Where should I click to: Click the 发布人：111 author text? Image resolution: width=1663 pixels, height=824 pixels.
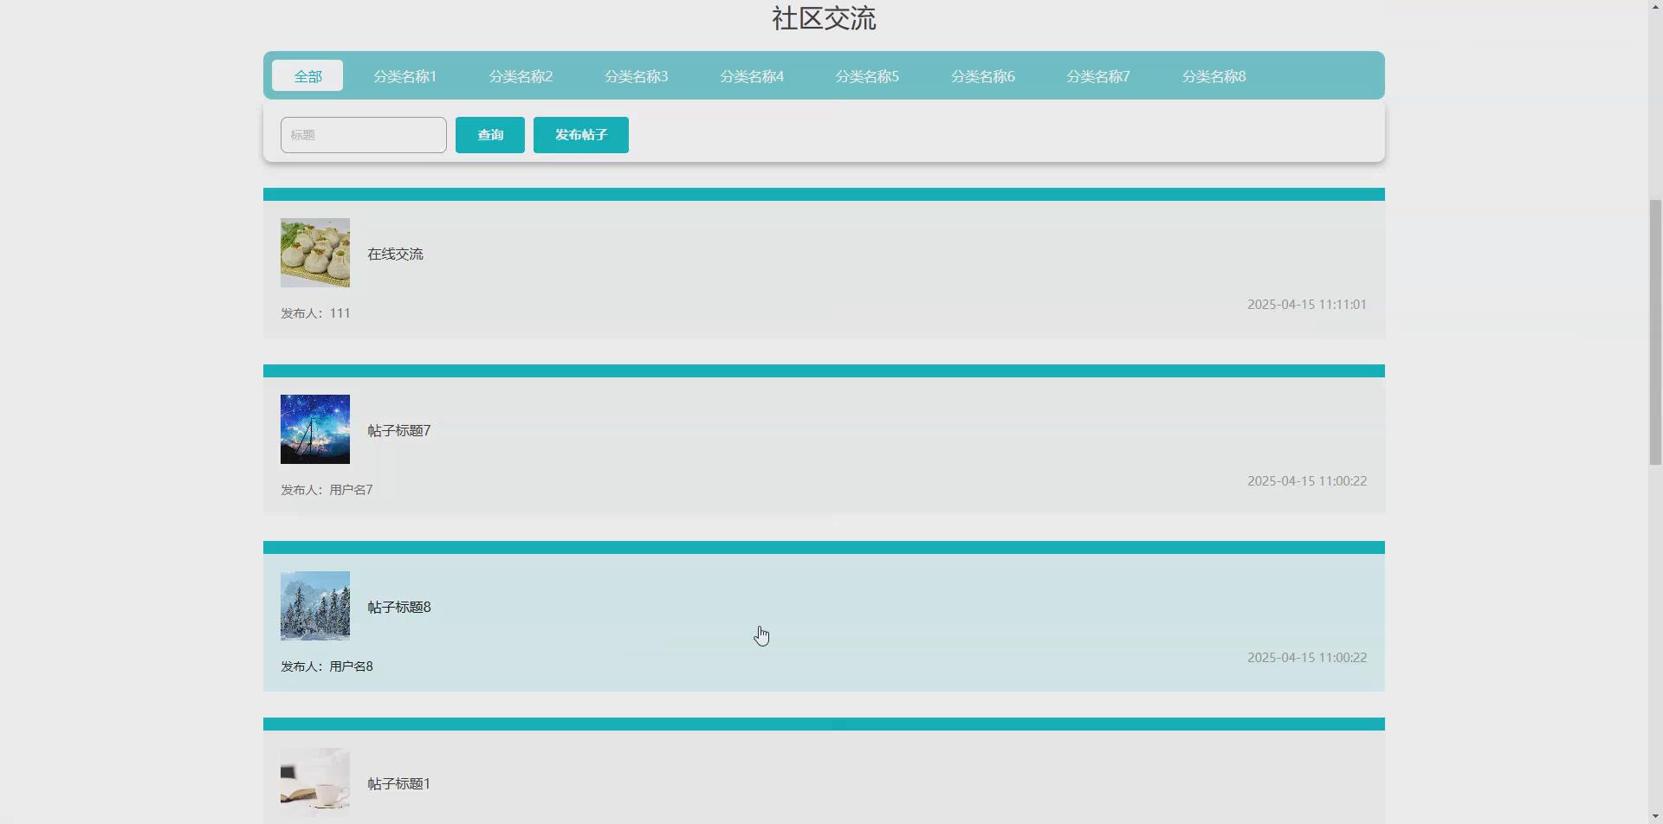click(x=315, y=313)
